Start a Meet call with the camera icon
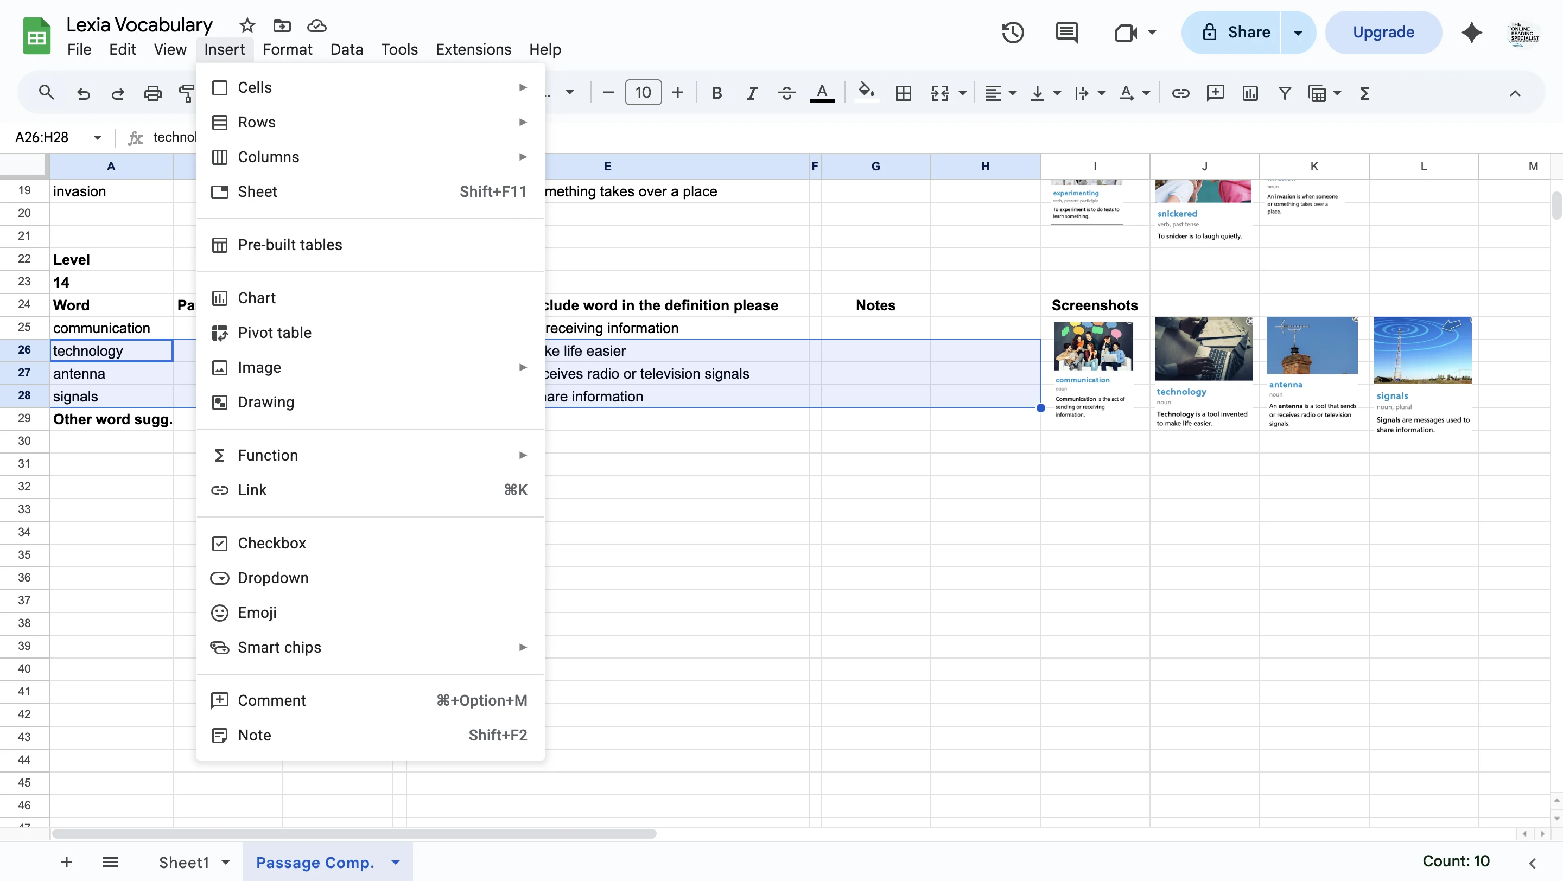 point(1127,32)
